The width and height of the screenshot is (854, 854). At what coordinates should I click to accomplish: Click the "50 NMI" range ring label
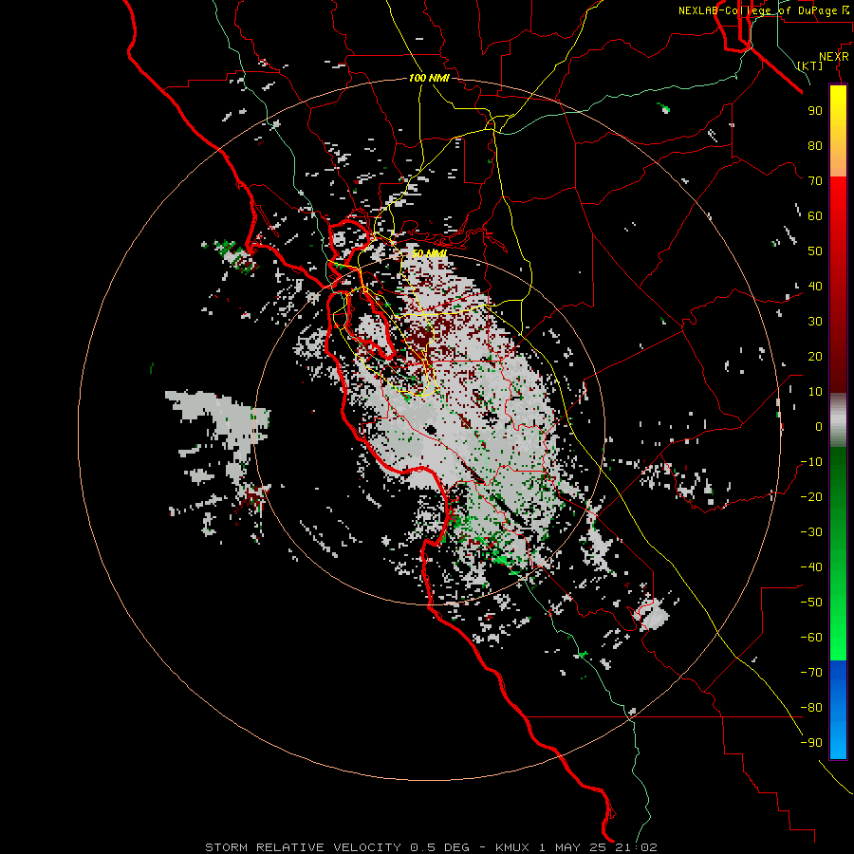(429, 253)
